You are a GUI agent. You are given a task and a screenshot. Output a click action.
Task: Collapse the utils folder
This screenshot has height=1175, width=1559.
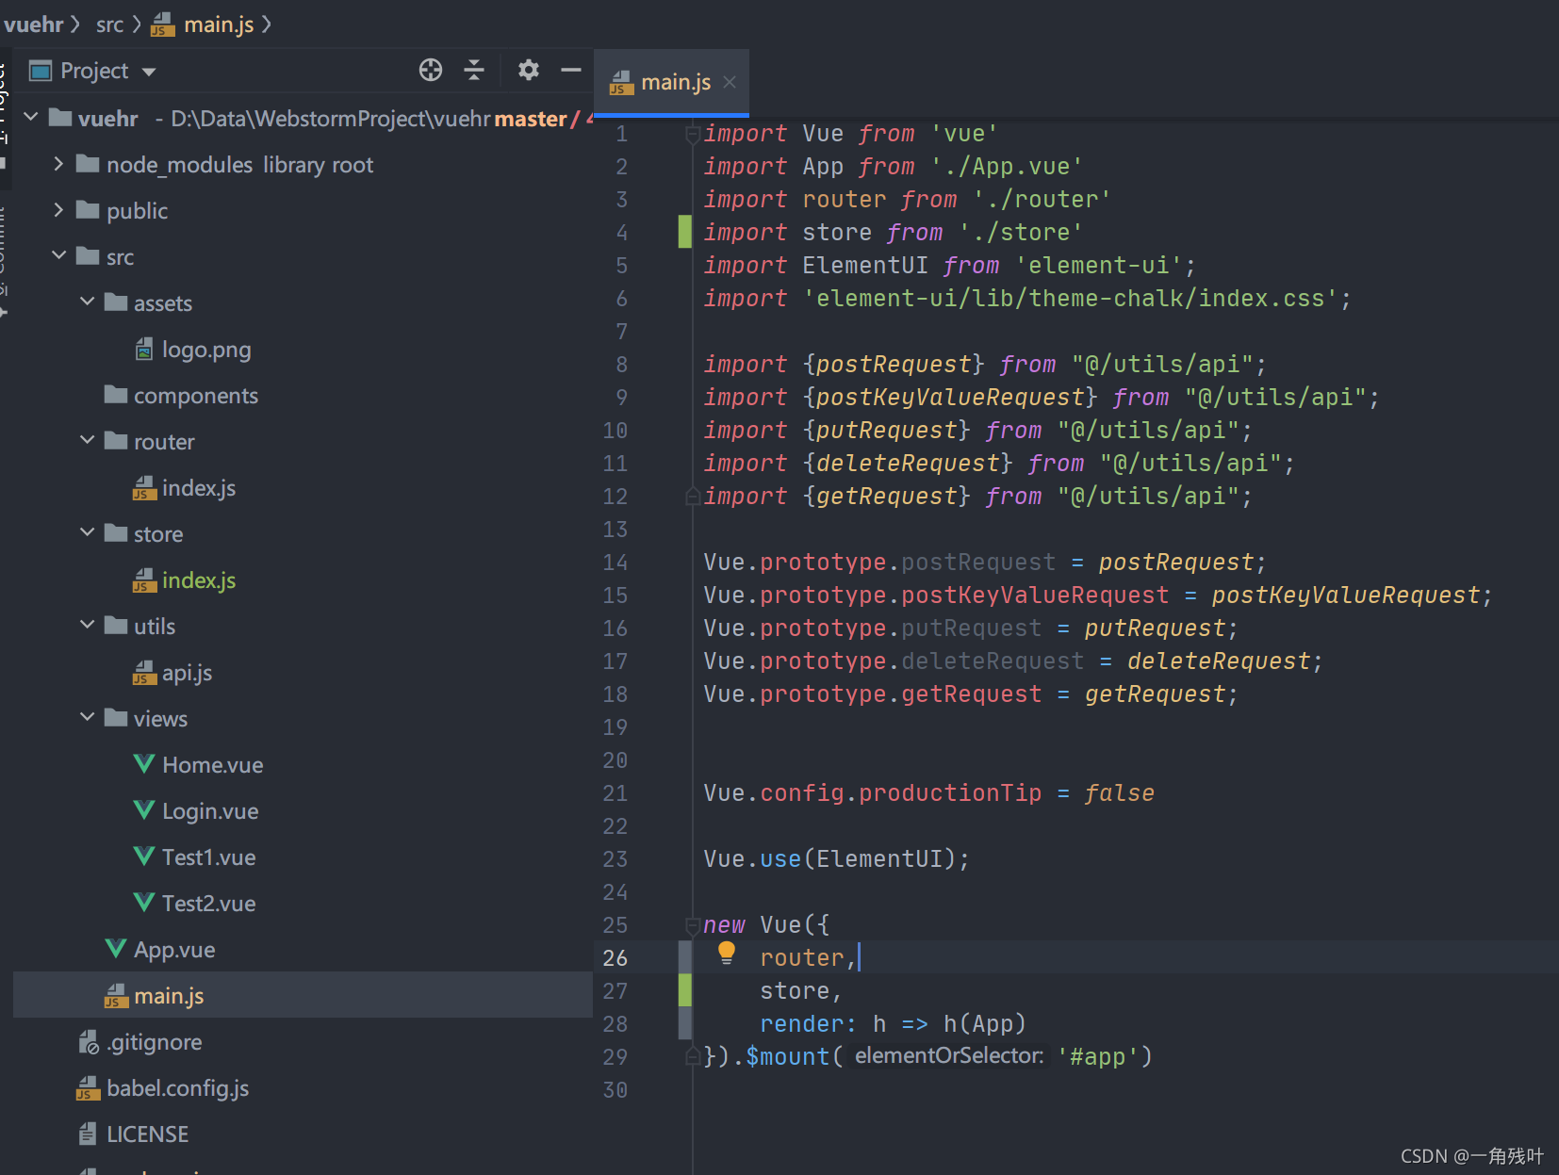coord(87,625)
